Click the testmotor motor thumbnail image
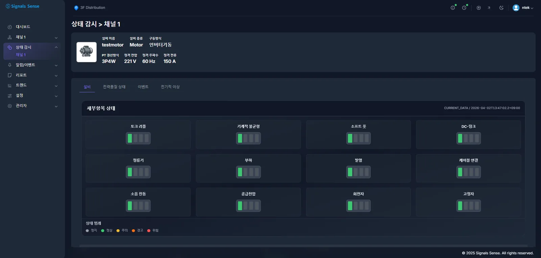Image resolution: width=541 pixels, height=258 pixels. tap(87, 52)
